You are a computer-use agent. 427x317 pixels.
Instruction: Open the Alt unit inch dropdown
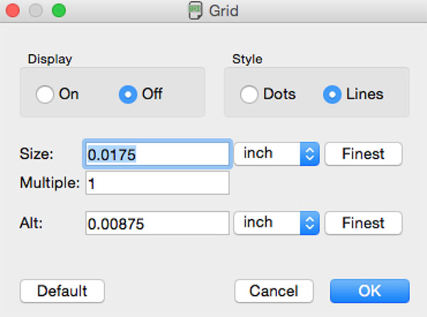coord(276,223)
